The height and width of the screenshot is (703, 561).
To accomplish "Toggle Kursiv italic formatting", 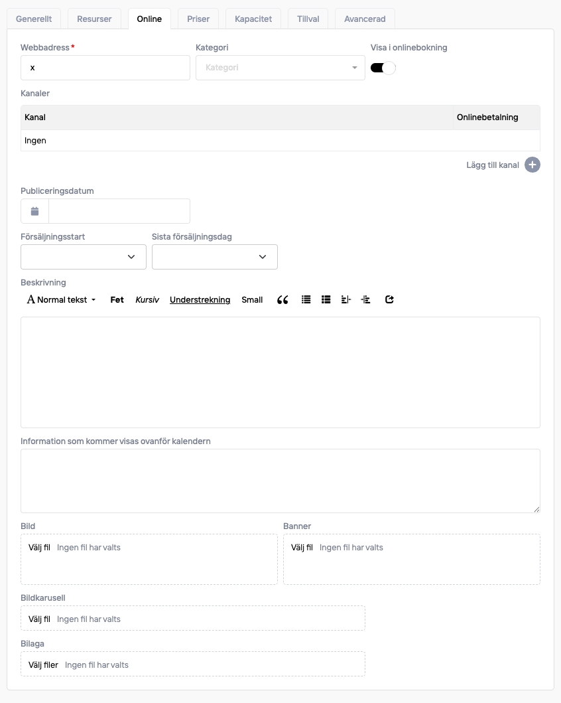I will 147,300.
